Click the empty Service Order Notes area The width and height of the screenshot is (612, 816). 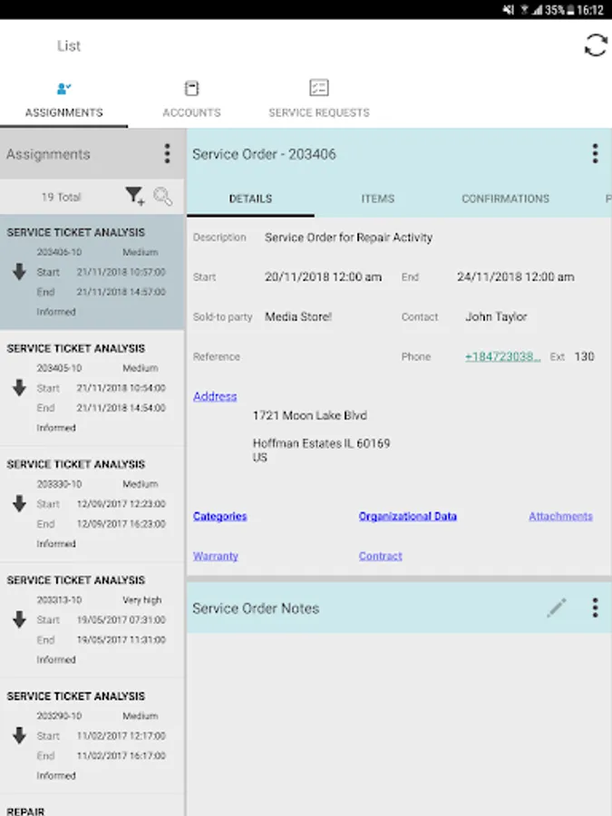(x=399, y=724)
